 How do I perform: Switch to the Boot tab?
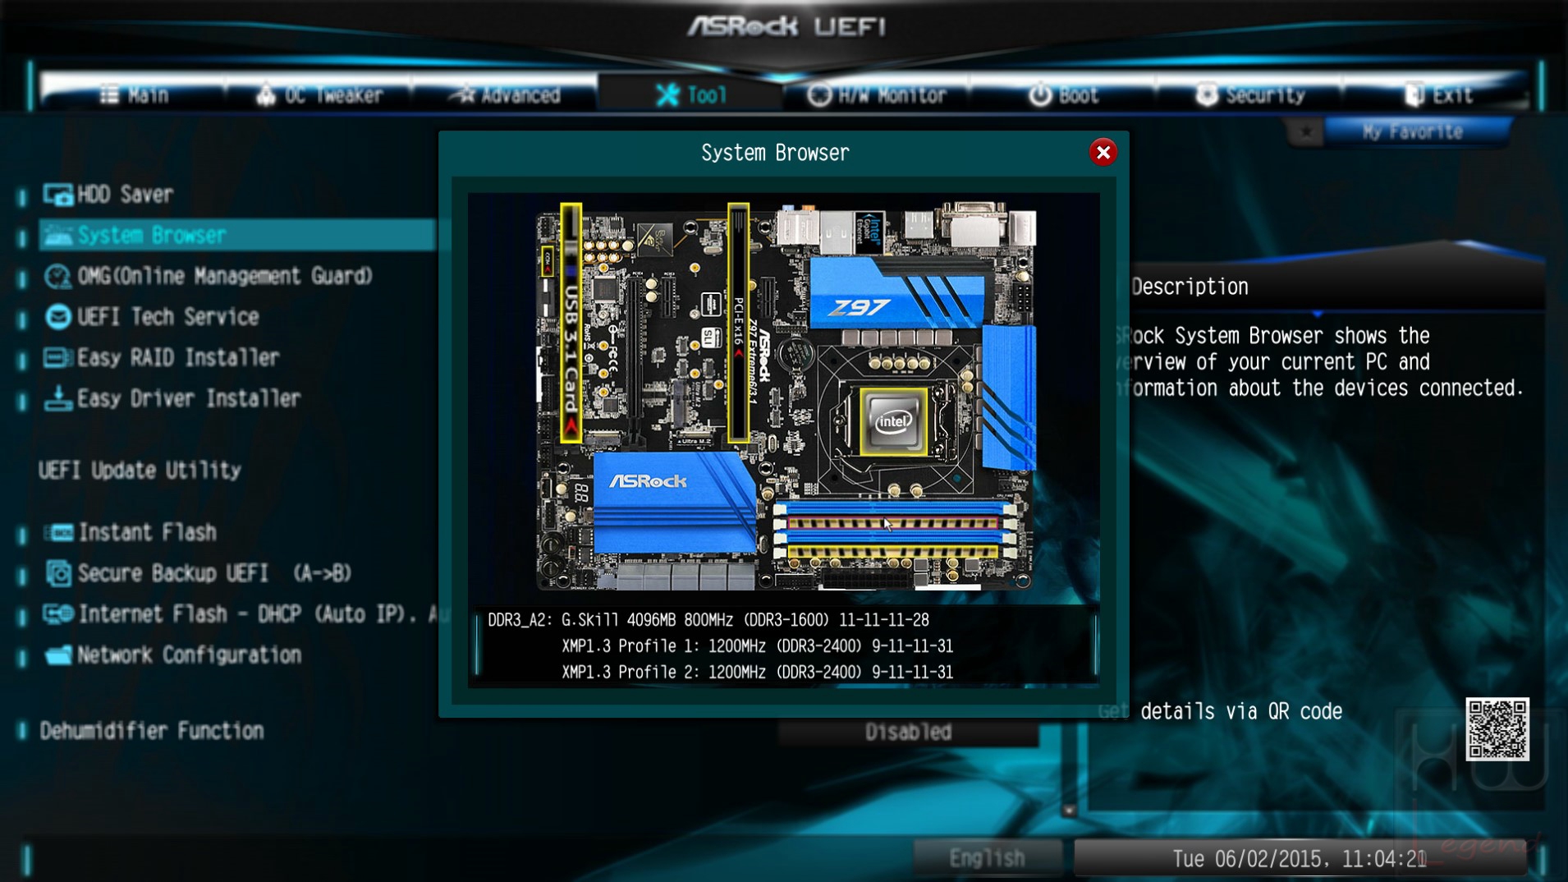1062,95
